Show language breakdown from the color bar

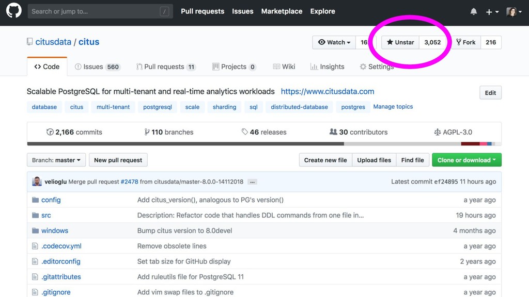(x=264, y=144)
